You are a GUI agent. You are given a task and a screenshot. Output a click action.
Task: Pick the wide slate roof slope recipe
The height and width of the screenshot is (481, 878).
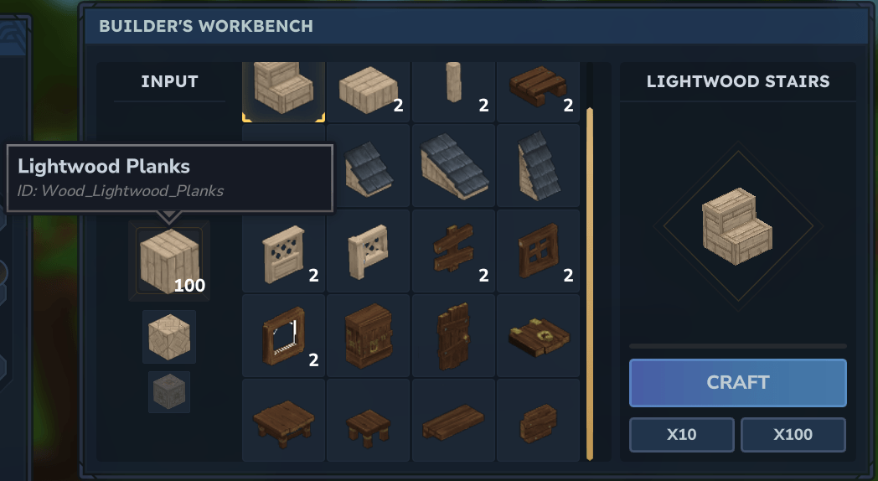point(453,166)
